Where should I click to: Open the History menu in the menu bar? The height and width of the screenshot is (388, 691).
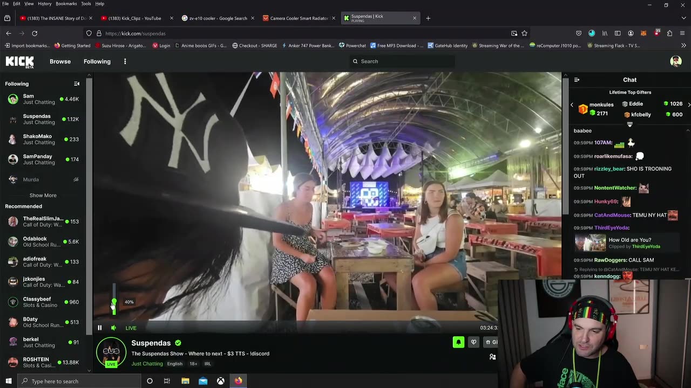click(45, 4)
